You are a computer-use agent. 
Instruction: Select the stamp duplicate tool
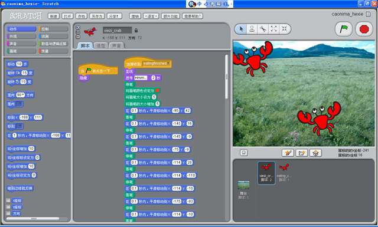tap(252, 29)
